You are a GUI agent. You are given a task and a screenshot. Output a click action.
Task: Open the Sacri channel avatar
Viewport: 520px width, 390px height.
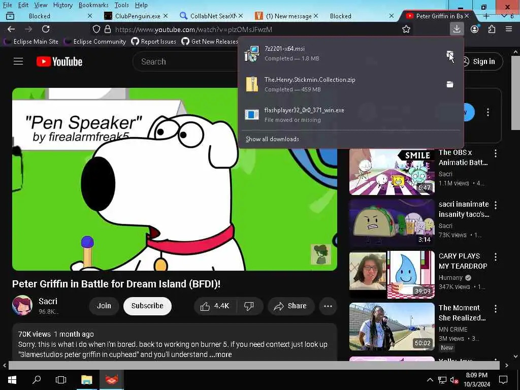coord(22,305)
